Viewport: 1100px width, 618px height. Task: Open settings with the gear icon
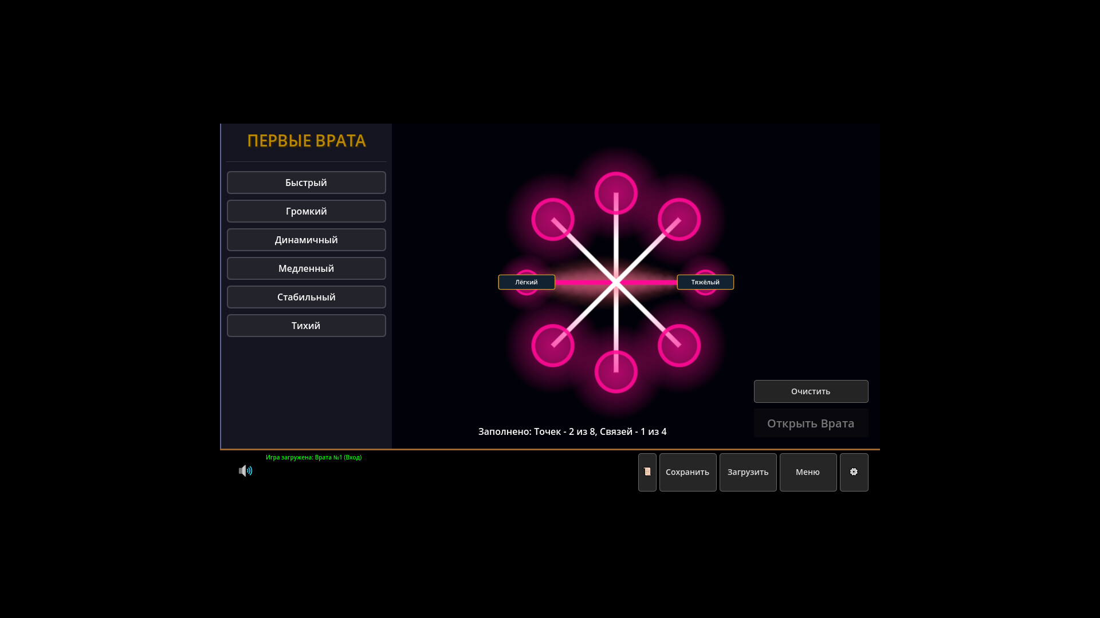point(854,472)
